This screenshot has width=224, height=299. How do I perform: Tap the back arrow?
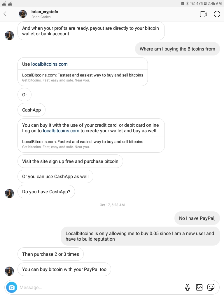coord(7,14)
